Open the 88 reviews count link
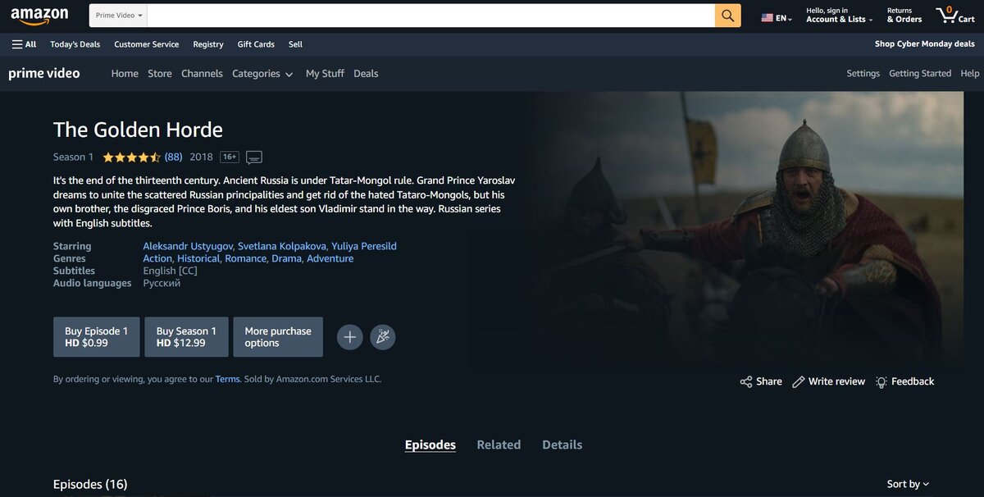The image size is (984, 497). pos(174,157)
